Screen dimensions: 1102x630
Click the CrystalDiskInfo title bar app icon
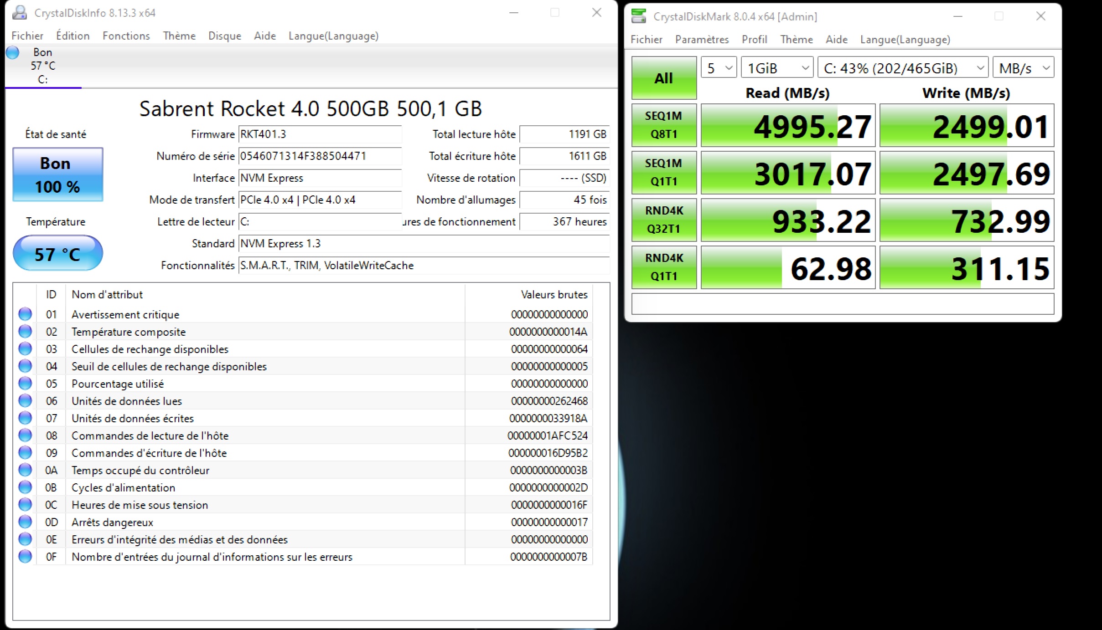pyautogui.click(x=19, y=13)
